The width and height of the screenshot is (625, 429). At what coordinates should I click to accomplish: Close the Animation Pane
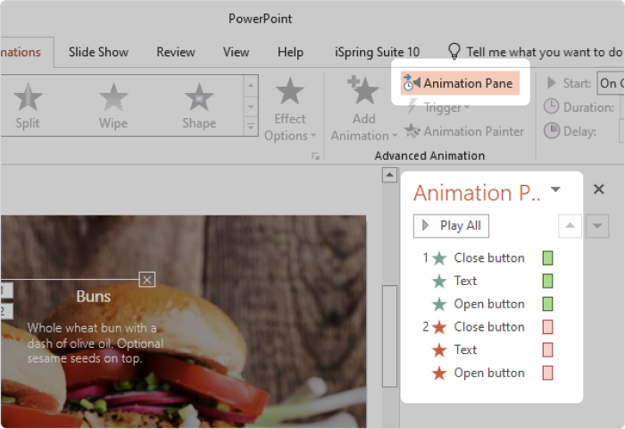click(599, 189)
